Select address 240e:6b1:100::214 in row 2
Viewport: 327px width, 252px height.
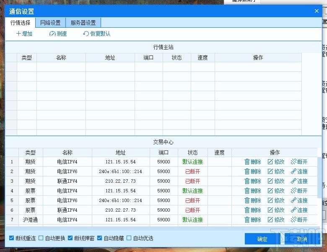[x=121, y=171]
